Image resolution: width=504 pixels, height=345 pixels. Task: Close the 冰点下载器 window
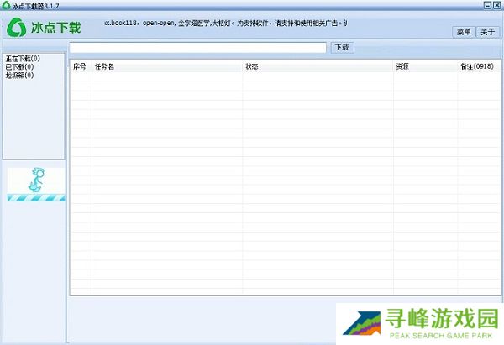pyautogui.click(x=496, y=5)
